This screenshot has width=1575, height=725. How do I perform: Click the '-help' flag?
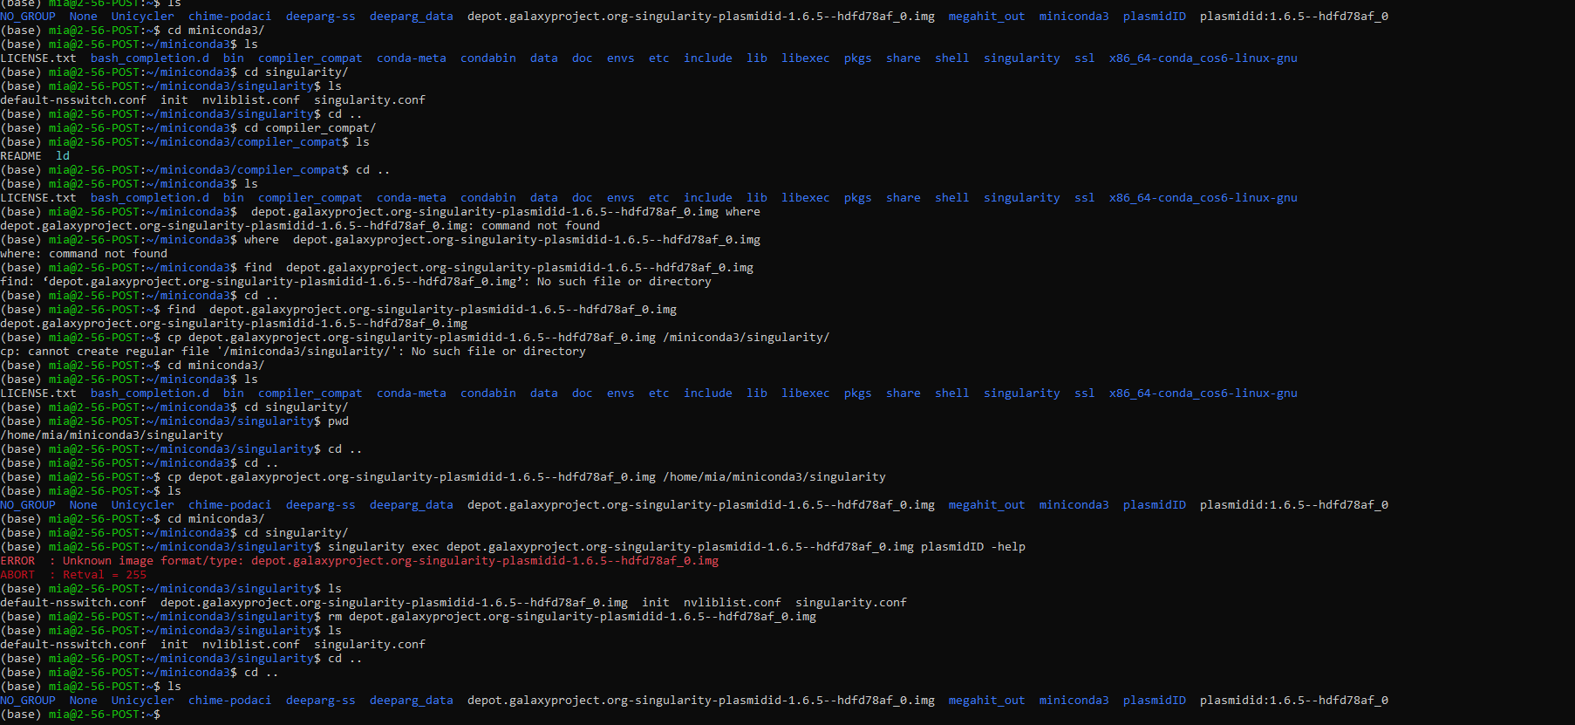pos(1008,547)
